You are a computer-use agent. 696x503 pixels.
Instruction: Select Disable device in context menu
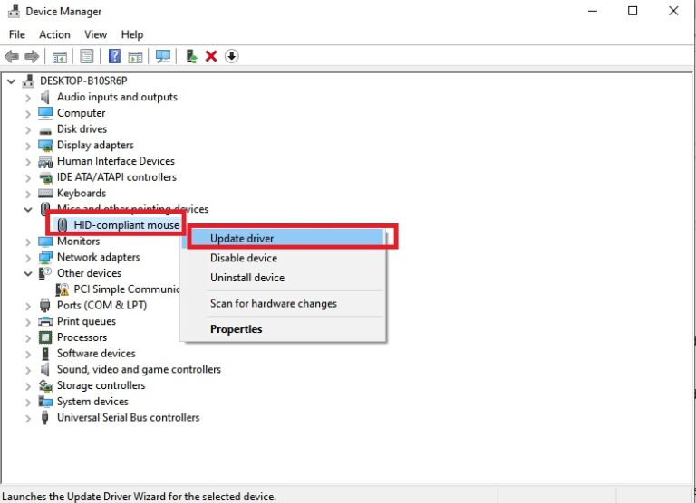[x=244, y=258]
